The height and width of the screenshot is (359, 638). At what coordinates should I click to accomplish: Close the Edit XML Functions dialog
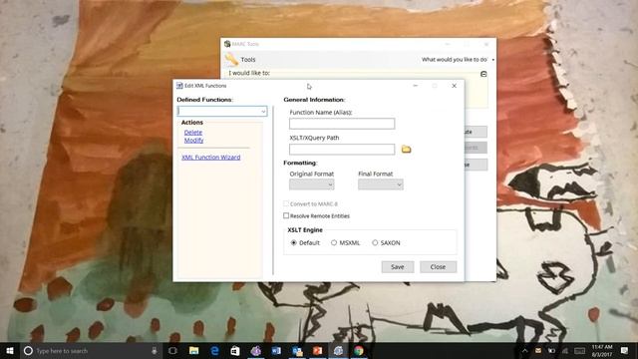455,86
